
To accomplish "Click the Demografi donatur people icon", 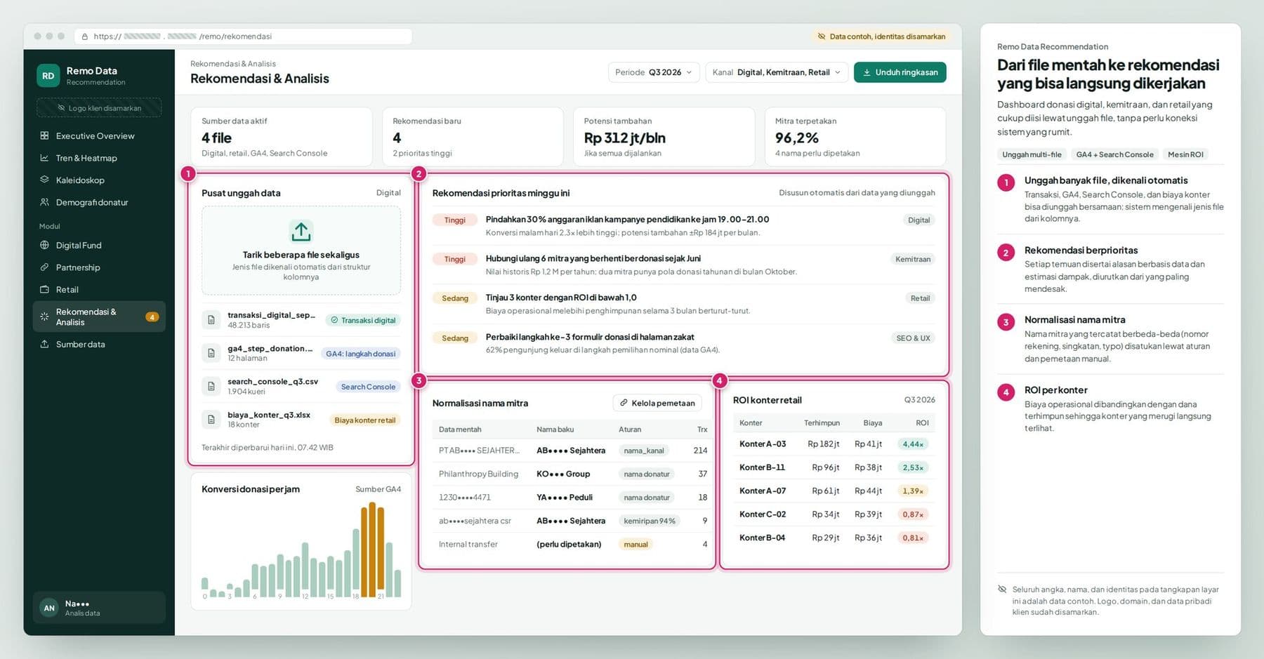I will tap(44, 202).
